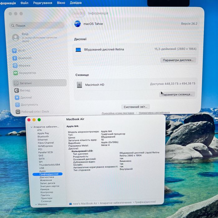Open Нормативна сертифікація link
Screen dimensions: 218x218
[x=154, y=112]
